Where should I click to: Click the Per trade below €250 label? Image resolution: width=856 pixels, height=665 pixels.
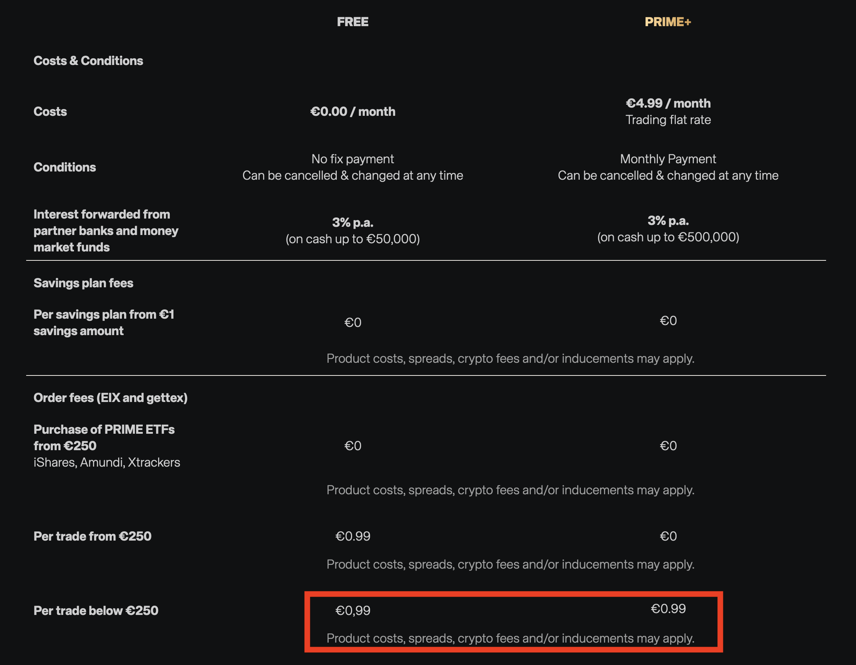pos(96,610)
